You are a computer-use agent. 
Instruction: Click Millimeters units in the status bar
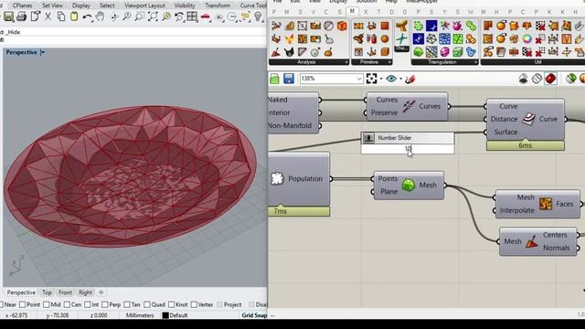140,315
